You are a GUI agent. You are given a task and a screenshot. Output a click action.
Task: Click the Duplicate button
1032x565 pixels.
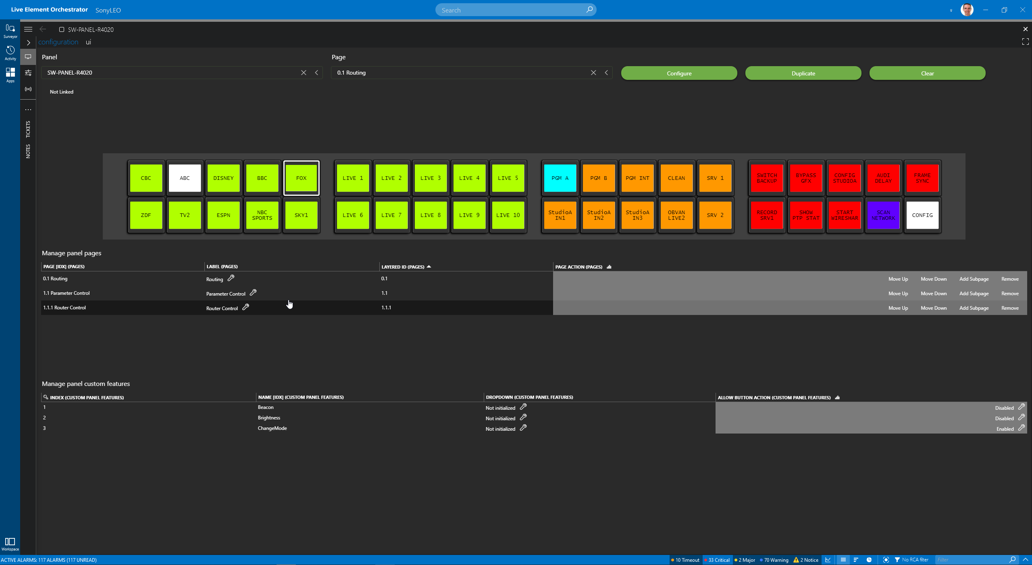[803, 73]
